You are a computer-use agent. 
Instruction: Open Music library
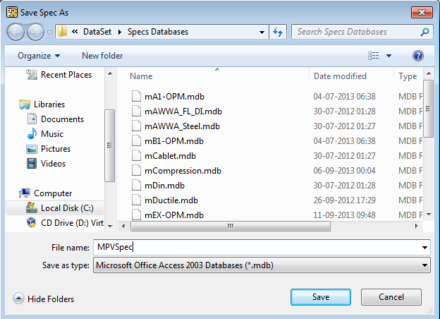[52, 134]
